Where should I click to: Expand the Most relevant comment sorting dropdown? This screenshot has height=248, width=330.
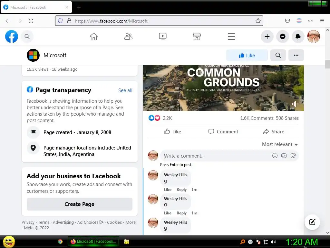pyautogui.click(x=280, y=144)
